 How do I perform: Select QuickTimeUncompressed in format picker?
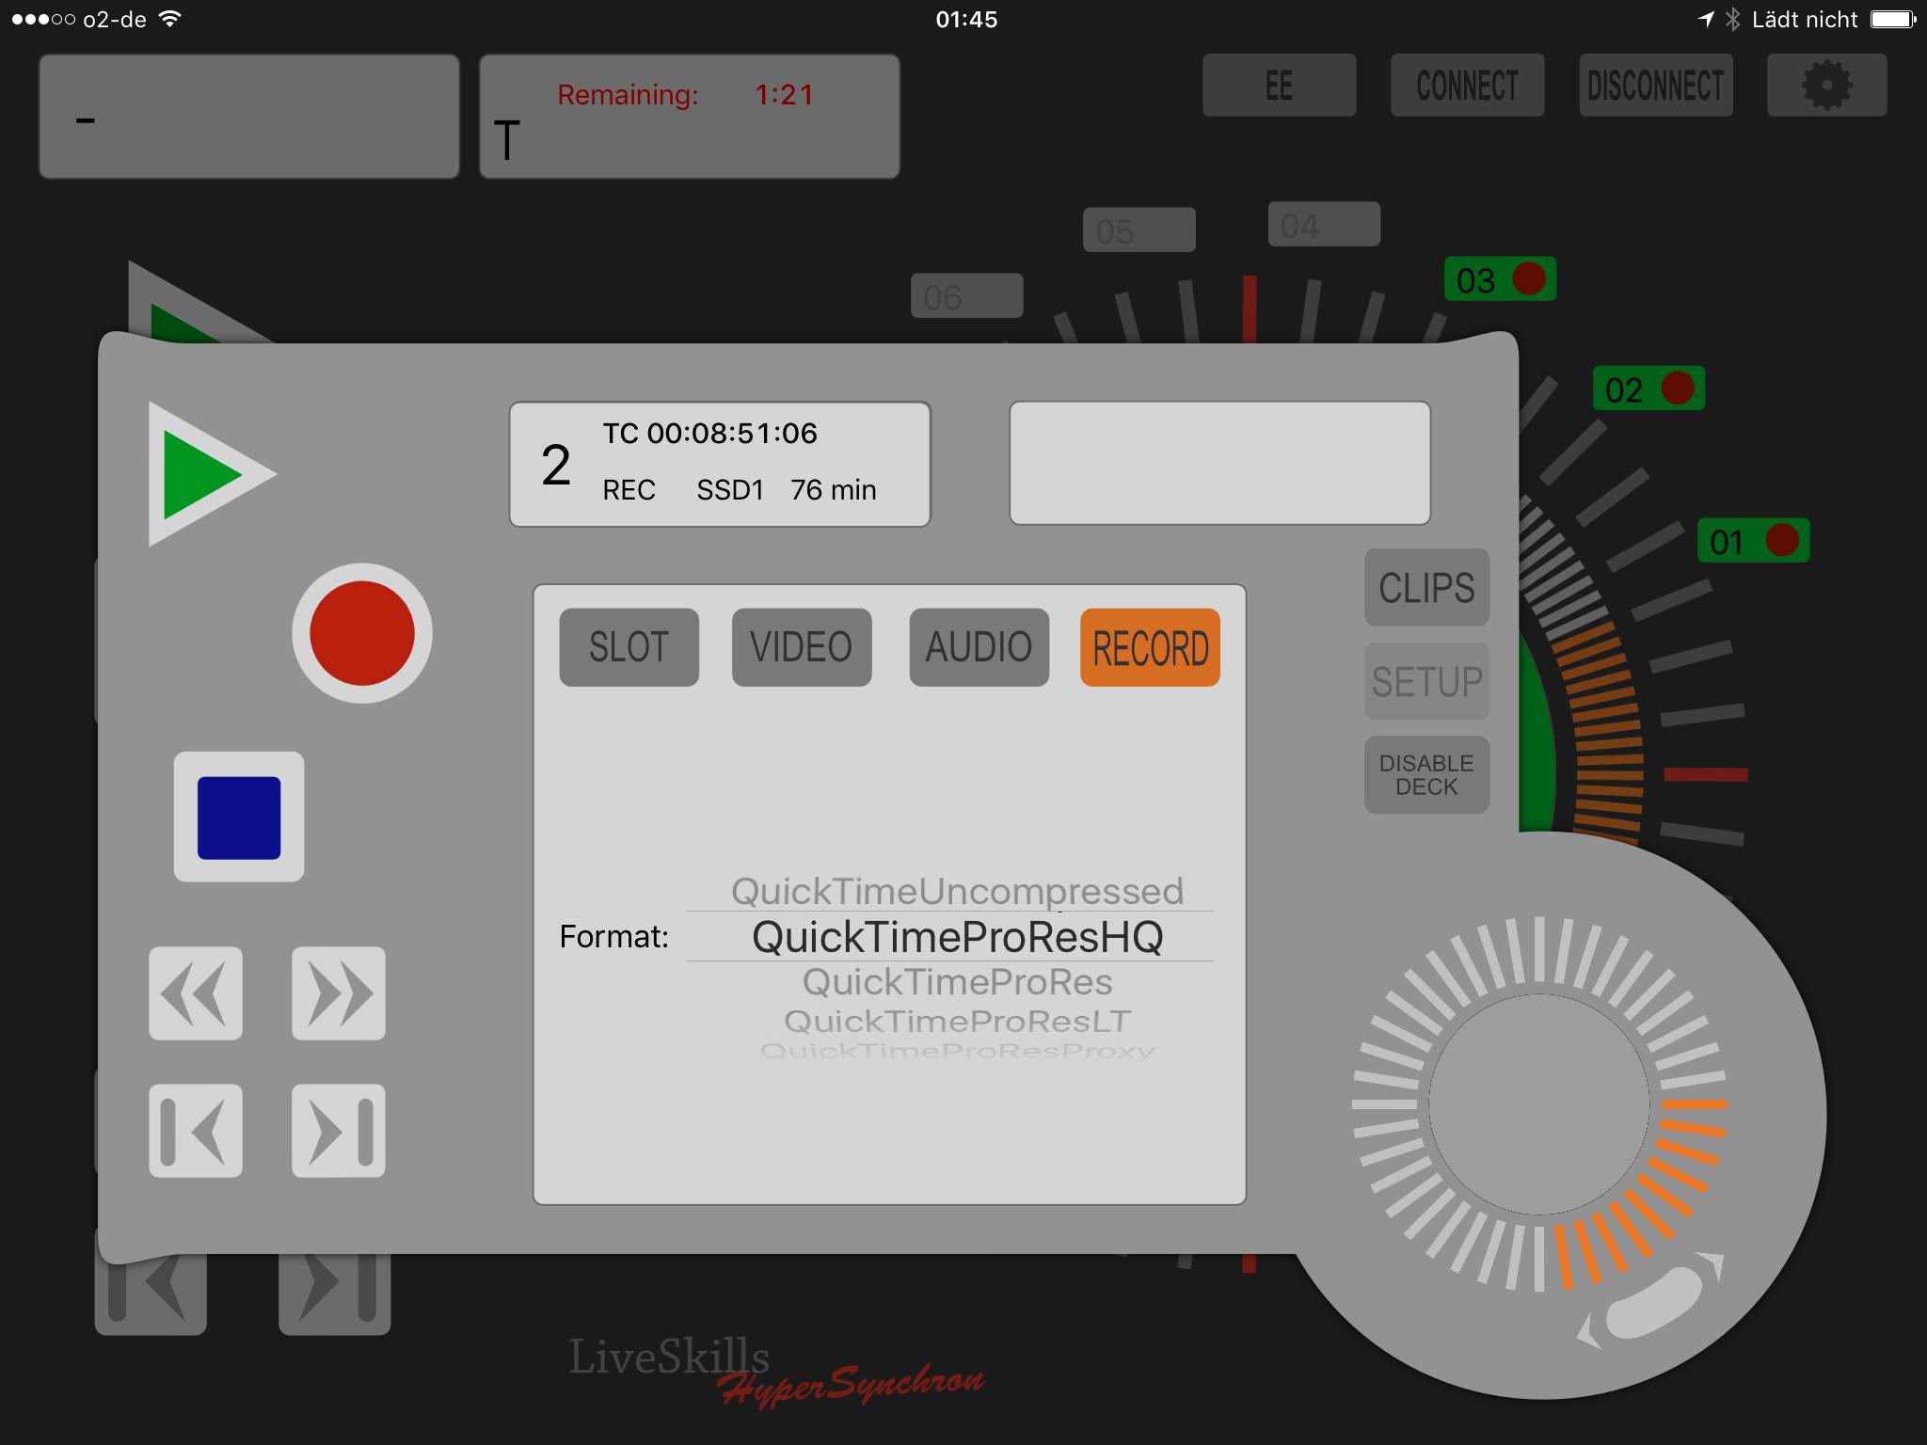(957, 891)
